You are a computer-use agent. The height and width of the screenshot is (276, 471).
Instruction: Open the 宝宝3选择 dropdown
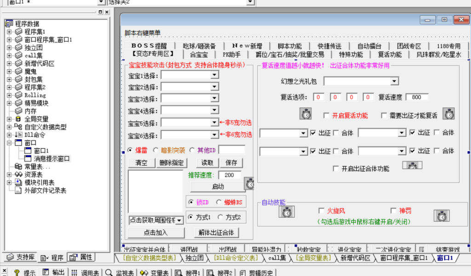[x=214, y=98]
